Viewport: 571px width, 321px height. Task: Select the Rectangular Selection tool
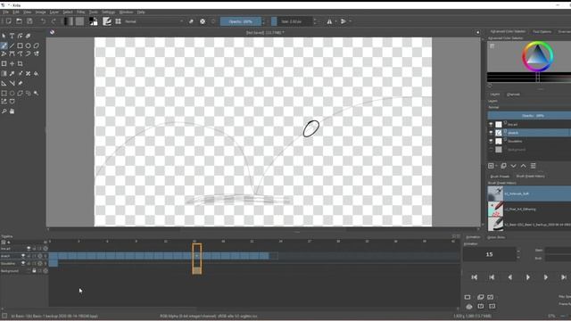point(4,93)
